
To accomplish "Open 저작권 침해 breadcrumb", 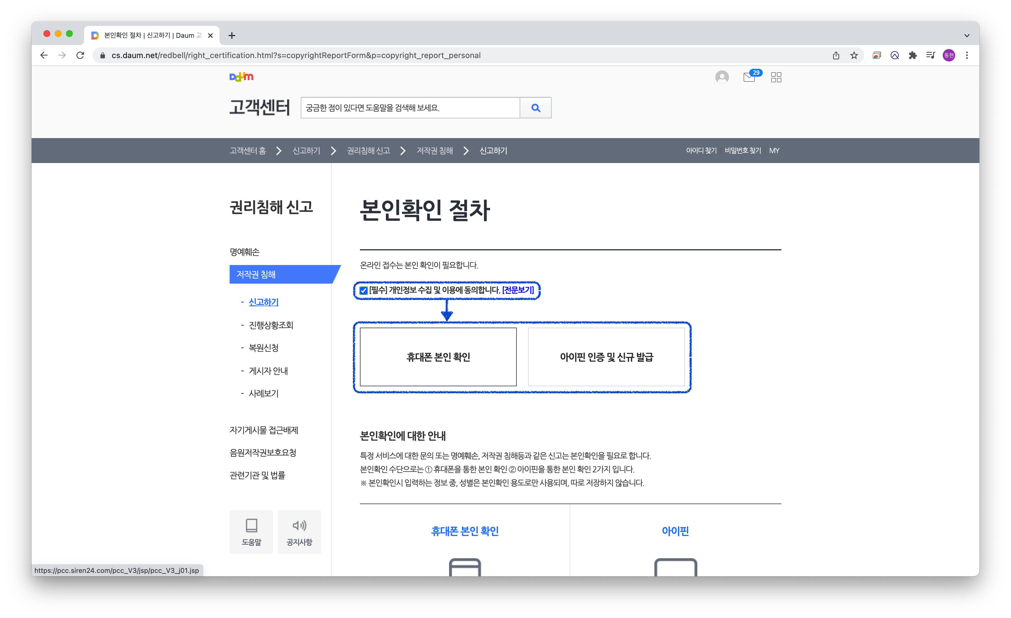I will point(434,151).
